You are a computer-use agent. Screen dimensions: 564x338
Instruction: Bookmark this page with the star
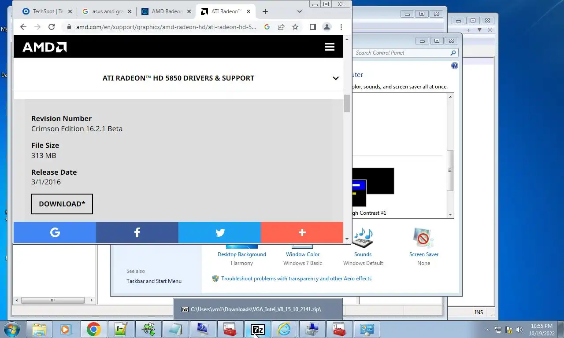pos(295,27)
